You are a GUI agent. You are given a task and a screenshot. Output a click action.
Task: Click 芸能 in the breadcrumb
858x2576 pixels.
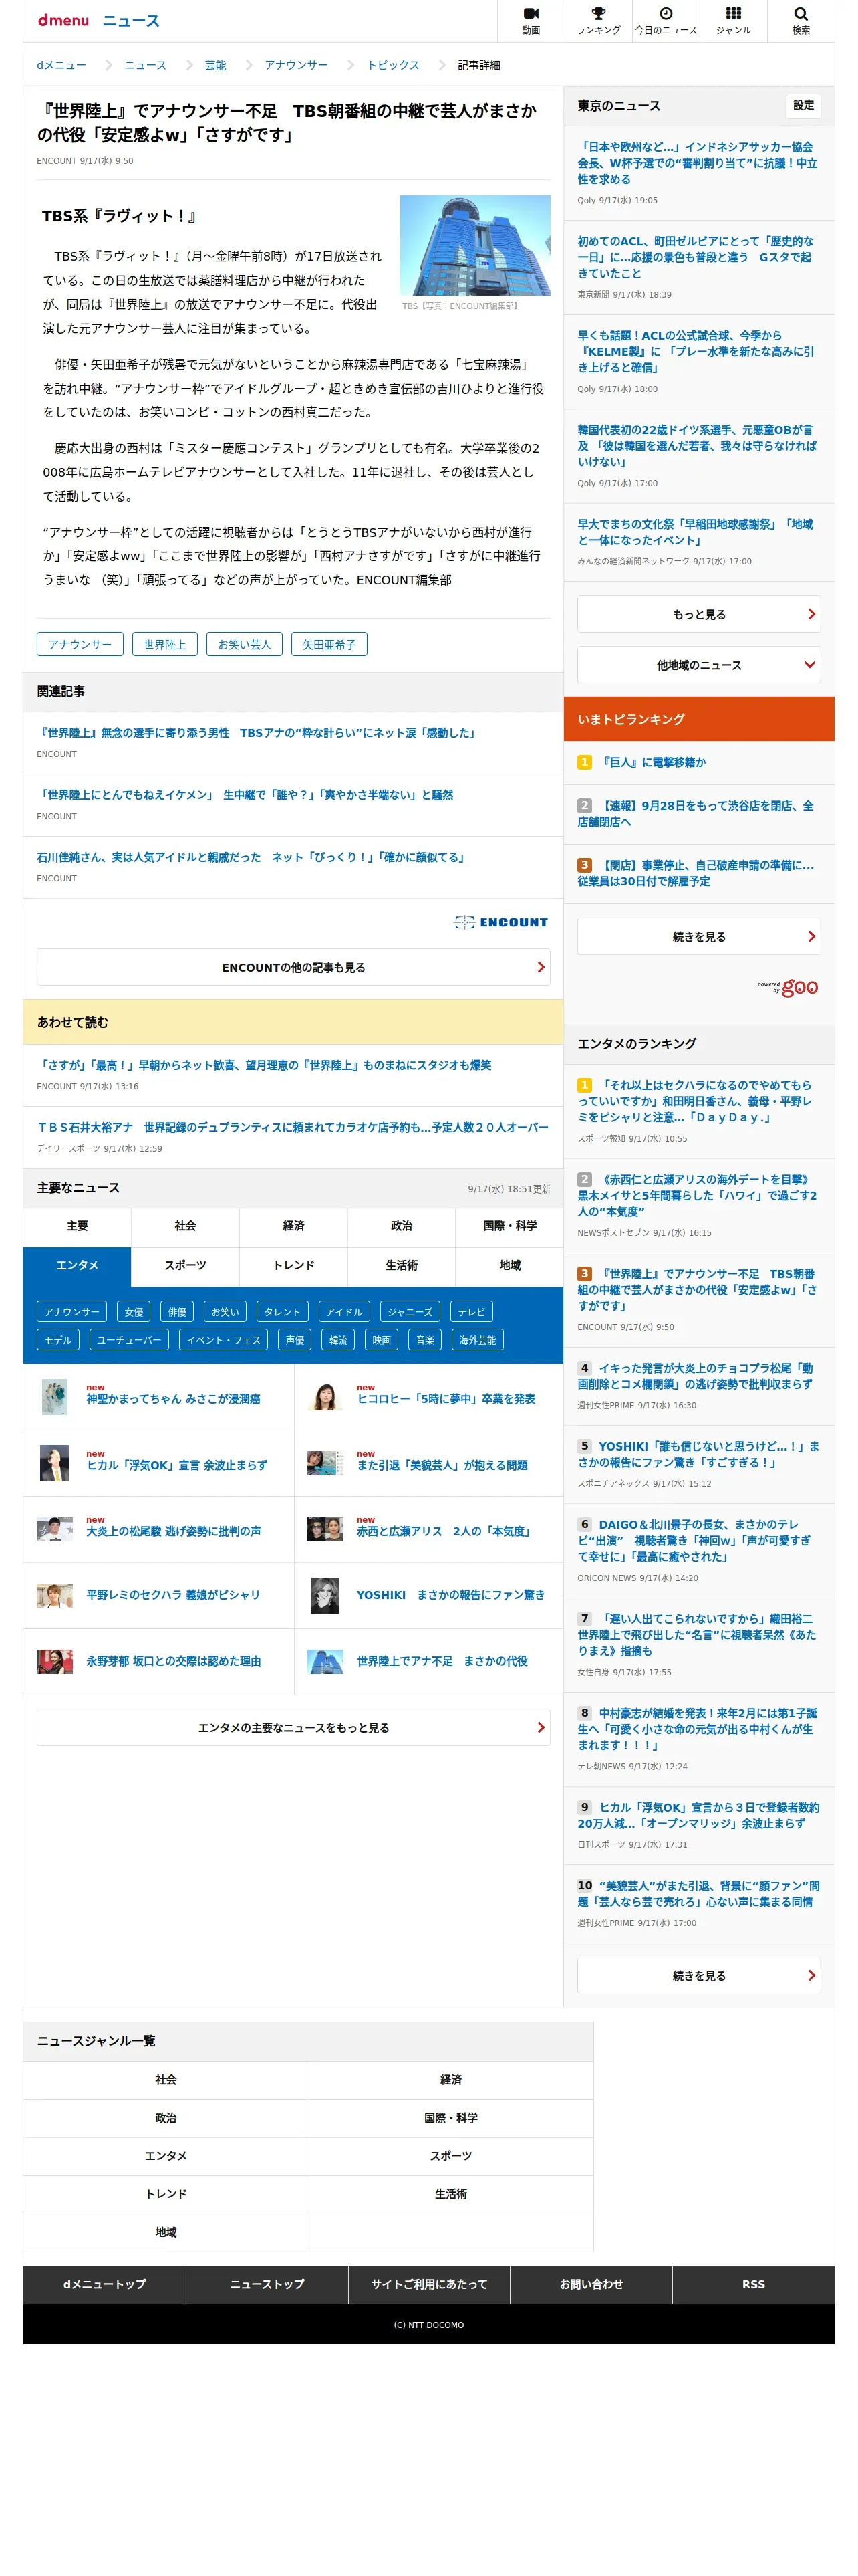[x=216, y=65]
